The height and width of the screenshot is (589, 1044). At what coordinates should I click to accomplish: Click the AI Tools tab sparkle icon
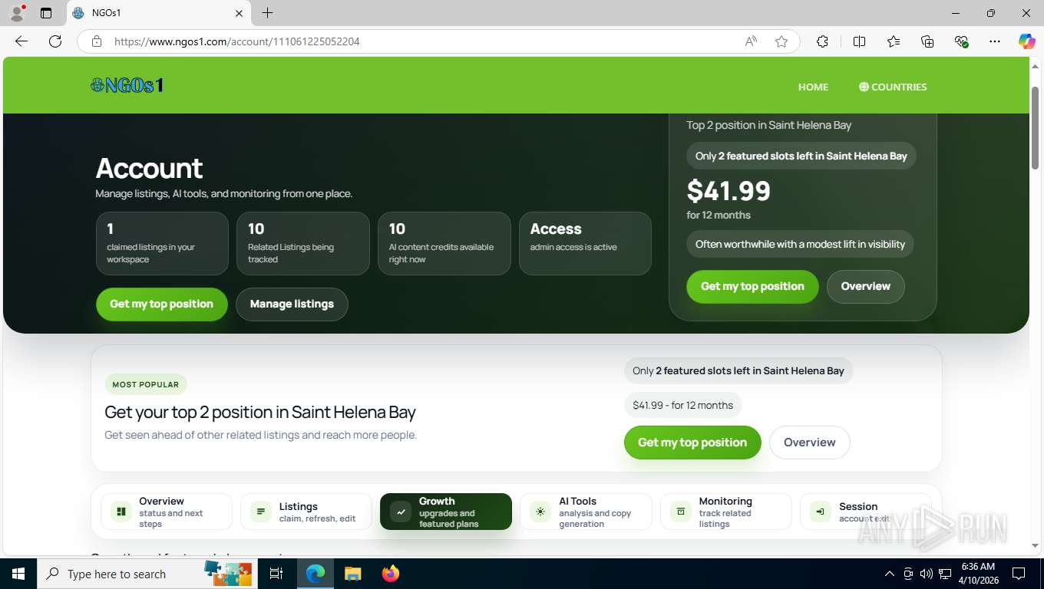click(x=540, y=512)
